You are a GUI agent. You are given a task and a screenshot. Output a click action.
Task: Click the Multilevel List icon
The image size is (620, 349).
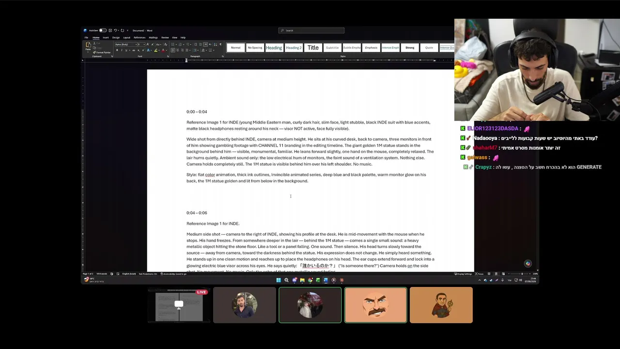(x=187, y=45)
